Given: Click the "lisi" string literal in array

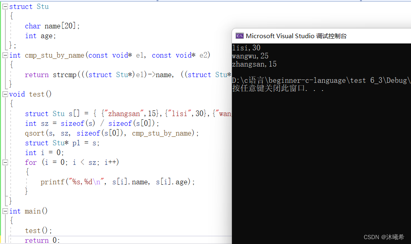Looking at the screenshot, I should click(179, 114).
